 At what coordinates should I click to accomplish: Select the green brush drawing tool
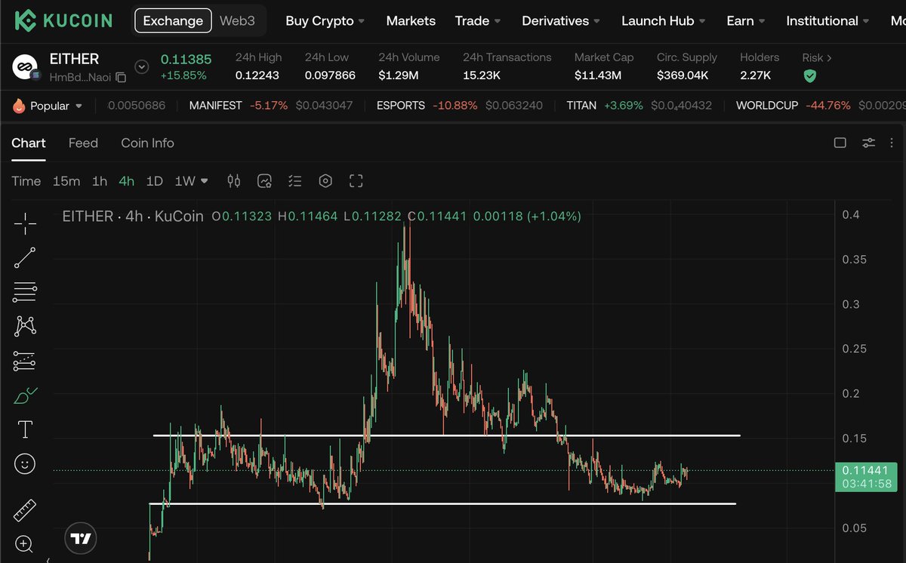[x=25, y=395]
